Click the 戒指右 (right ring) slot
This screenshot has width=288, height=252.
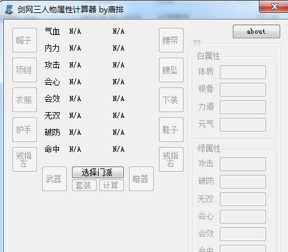[171, 159]
